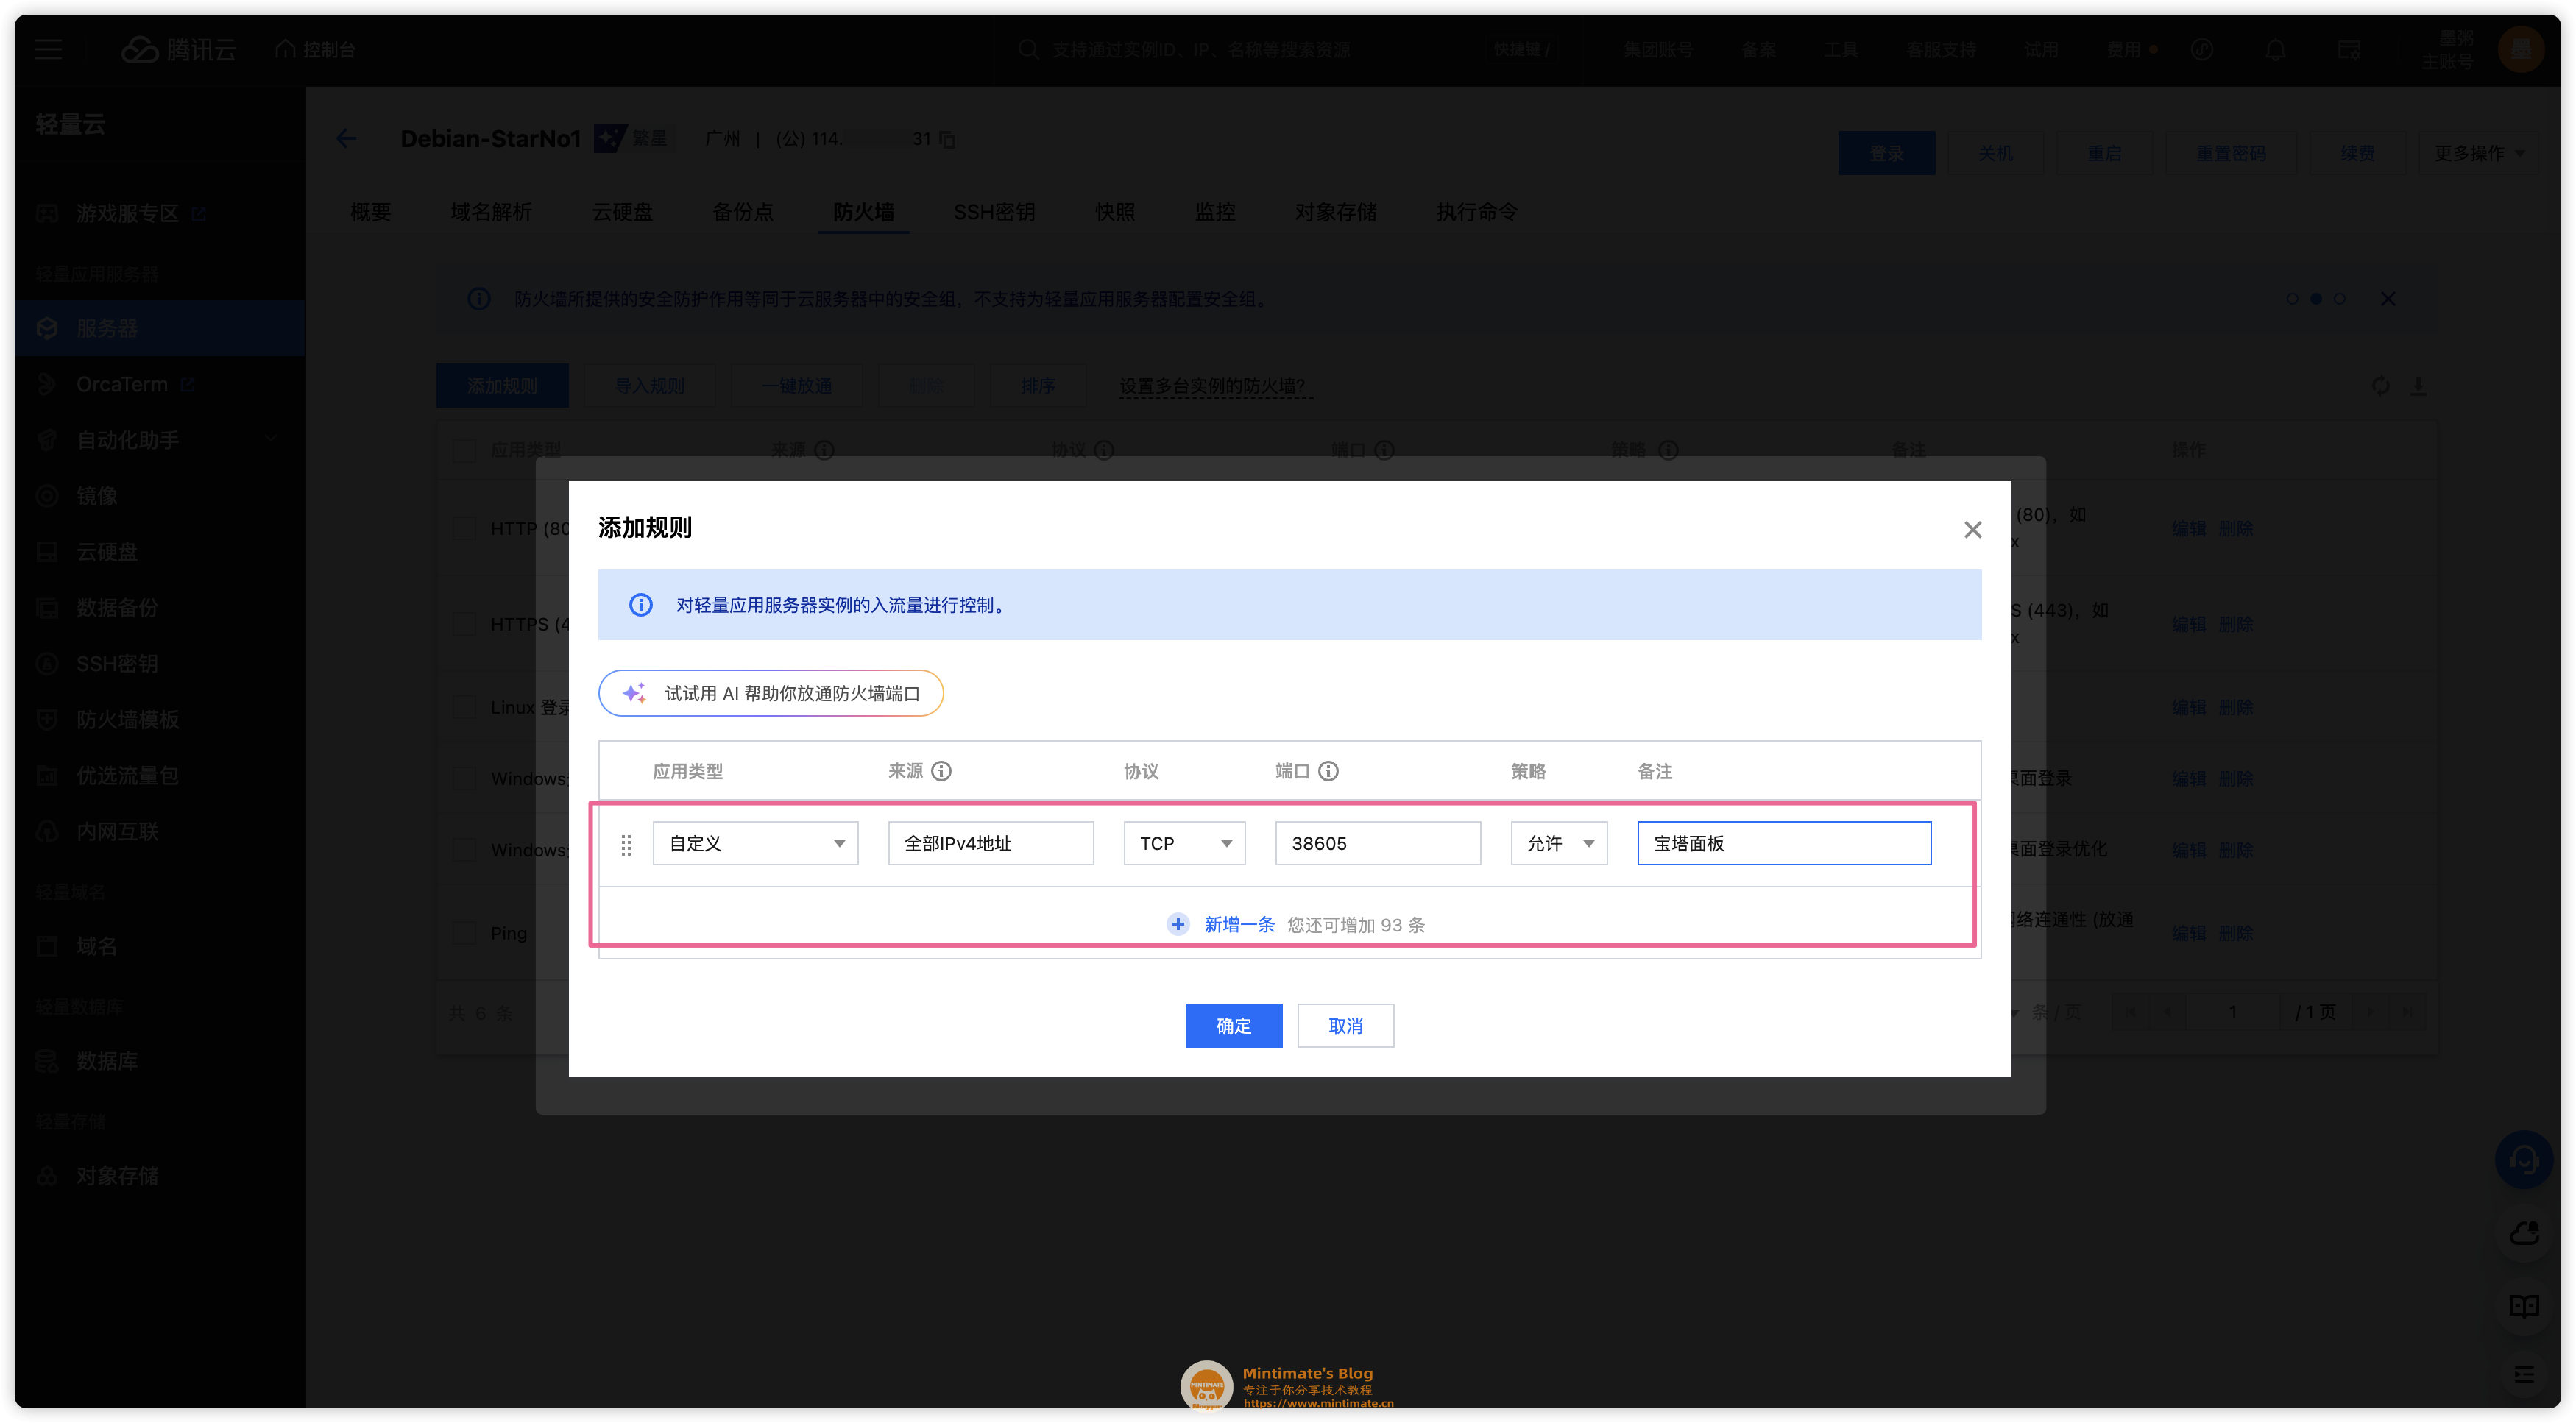This screenshot has width=2576, height=1423.
Task: Click the 备注 field showing 宝塔面板
Action: 1783,843
